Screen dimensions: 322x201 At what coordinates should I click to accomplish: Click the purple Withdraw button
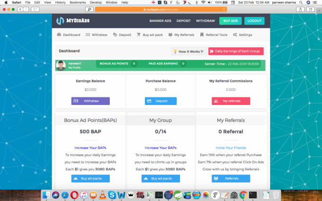pyautogui.click(x=90, y=101)
